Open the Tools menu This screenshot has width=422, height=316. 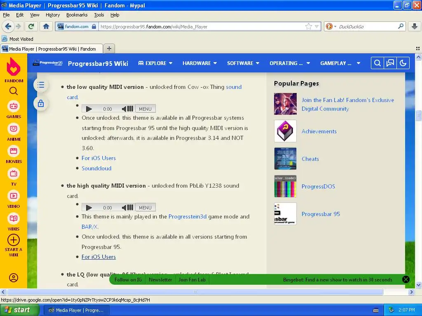coord(99,15)
